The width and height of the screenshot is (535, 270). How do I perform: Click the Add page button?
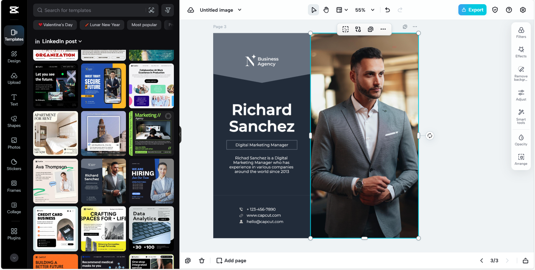pos(231,260)
